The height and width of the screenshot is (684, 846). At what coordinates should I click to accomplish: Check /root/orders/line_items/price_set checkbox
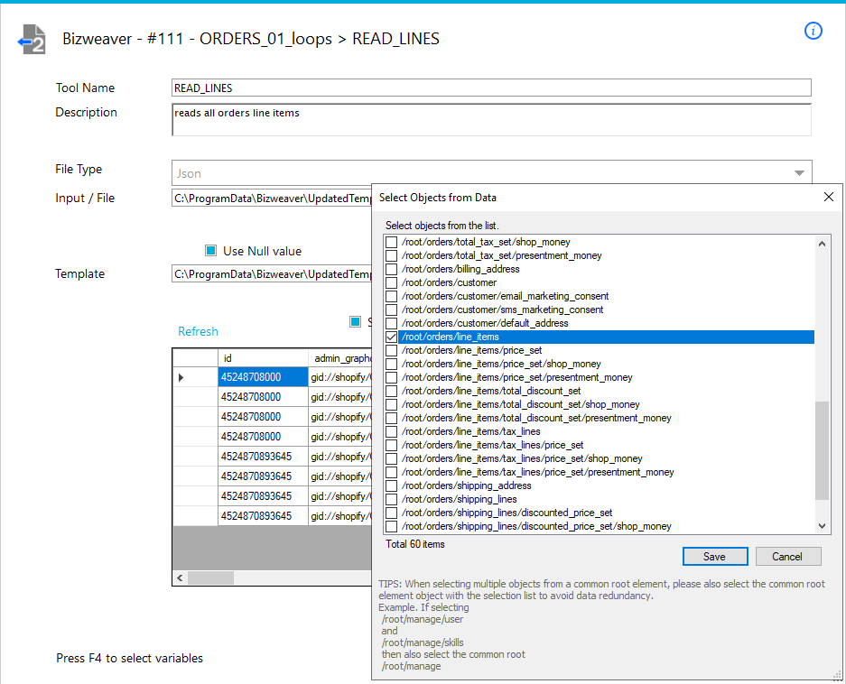(x=392, y=350)
